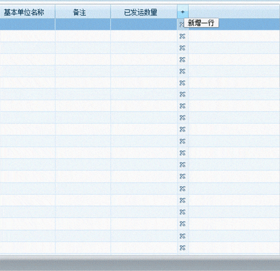280x271 pixels.
Task: Click the tenth row's X delete icon
Action: 182,129
